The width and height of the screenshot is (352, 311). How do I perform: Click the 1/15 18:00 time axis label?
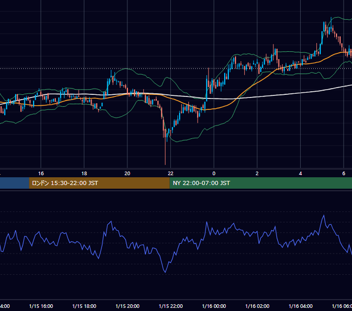click(x=84, y=306)
